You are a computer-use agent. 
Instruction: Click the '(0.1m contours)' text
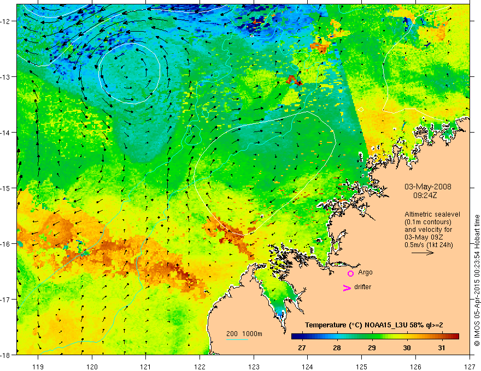tap(428, 222)
